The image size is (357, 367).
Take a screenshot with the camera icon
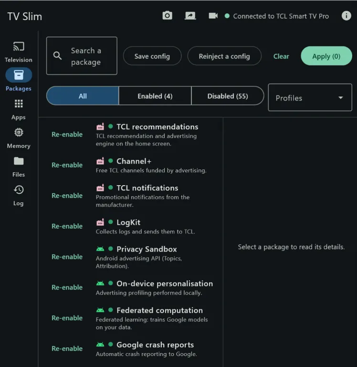(167, 16)
